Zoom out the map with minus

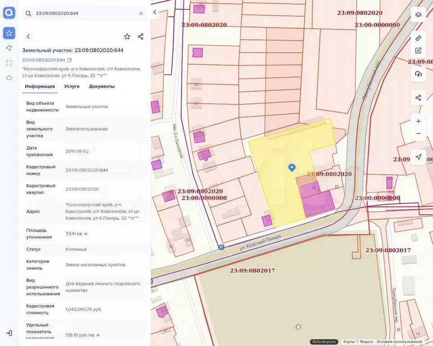419,133
